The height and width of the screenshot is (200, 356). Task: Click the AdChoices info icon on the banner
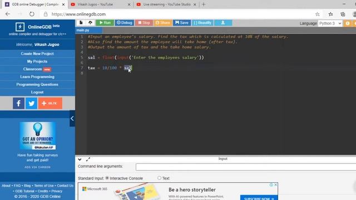tap(271, 185)
